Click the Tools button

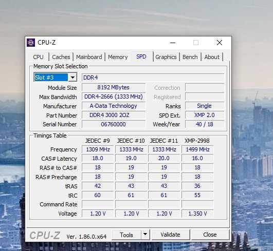click(x=126, y=235)
